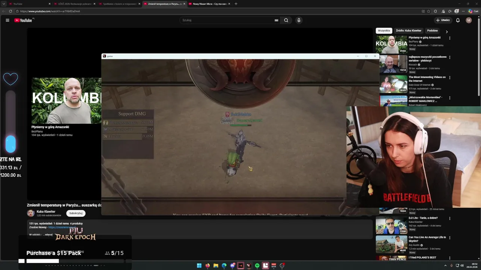Viewport: 481px width, 270px height.
Task: Expand description with ...więcej
Action: click(x=48, y=235)
